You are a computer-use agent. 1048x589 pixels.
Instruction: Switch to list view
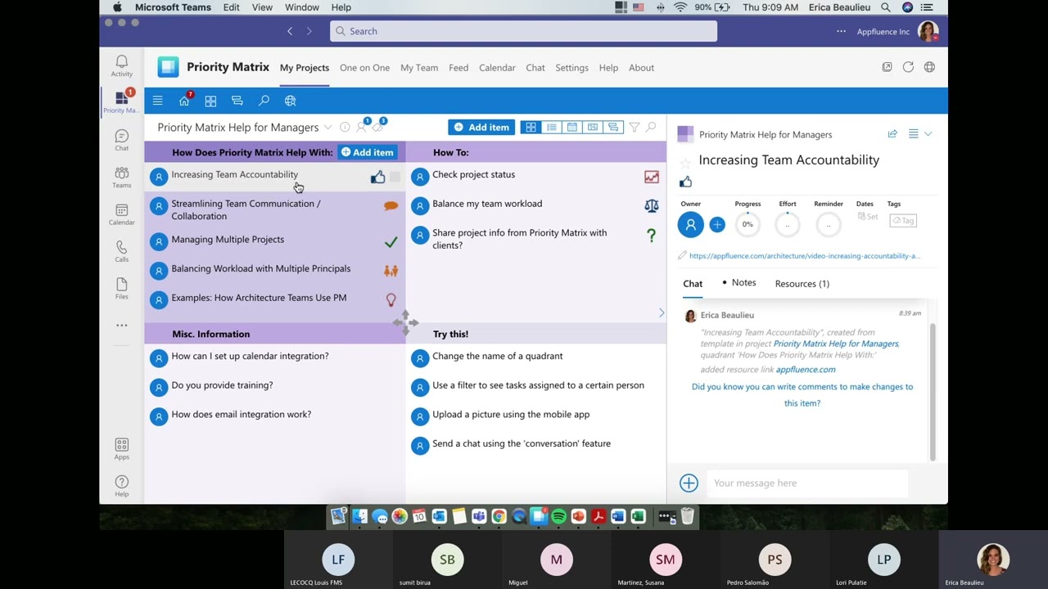coord(552,127)
